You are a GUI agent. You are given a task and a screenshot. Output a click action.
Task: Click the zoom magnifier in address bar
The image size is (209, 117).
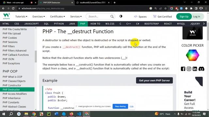(155, 8)
